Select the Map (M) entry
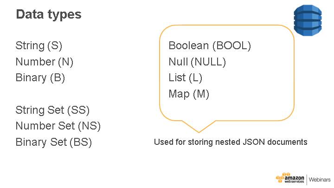This screenshot has width=334, height=188. tap(189, 94)
